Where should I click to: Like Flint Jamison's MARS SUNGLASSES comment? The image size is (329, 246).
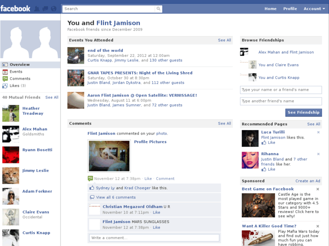(156, 227)
